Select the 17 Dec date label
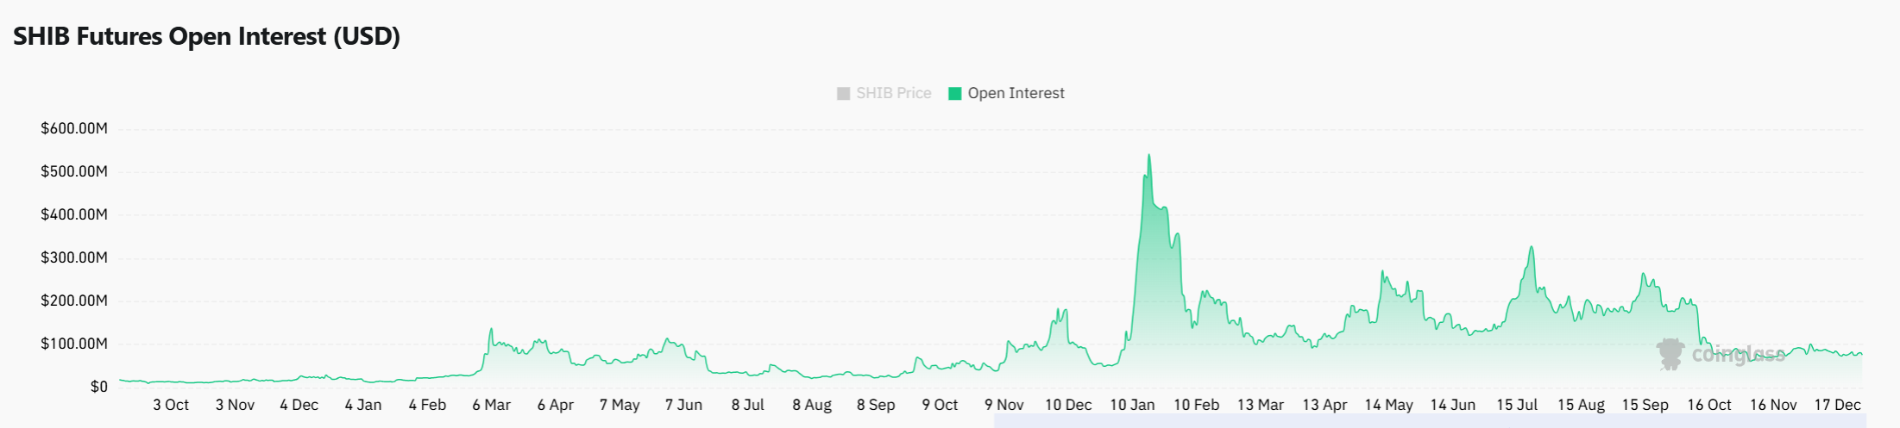The height and width of the screenshot is (428, 1900). click(x=1837, y=405)
